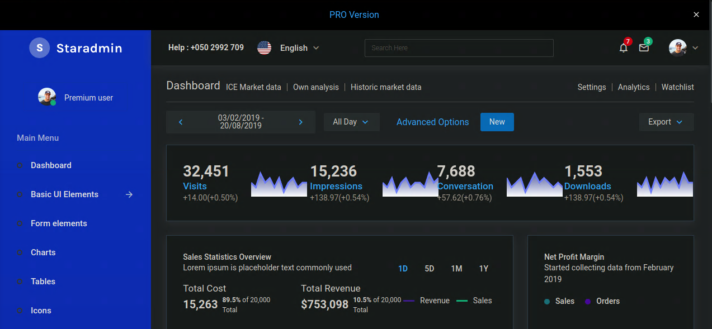Click the Basic UI Elements arrow icon
The width and height of the screenshot is (712, 329).
tap(129, 194)
